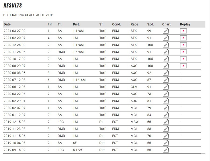Open chart for 2020-12-26 R9 race
The width and height of the screenshot is (210, 161).
pos(165,45)
